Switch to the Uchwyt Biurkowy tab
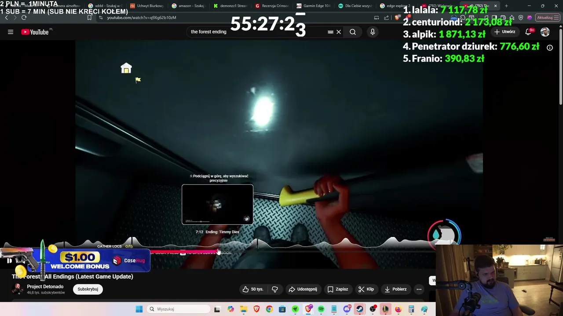The width and height of the screenshot is (563, 316). pyautogui.click(x=147, y=6)
